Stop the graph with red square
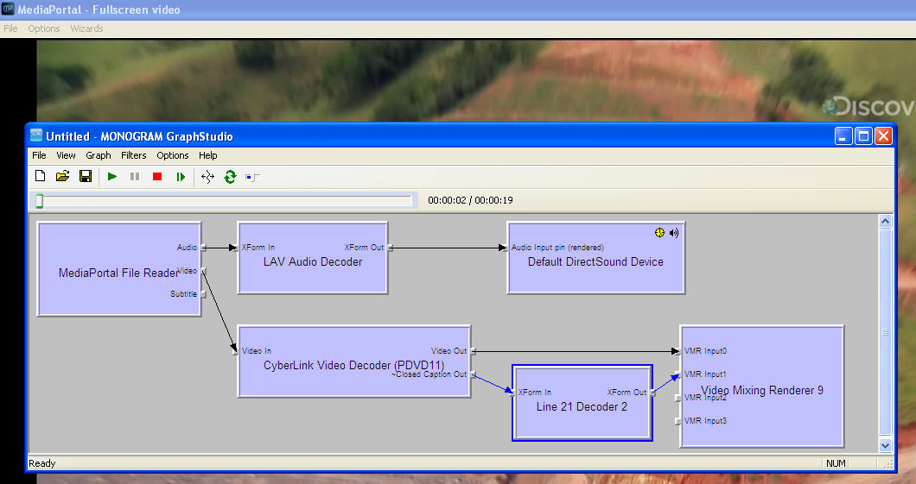 click(157, 176)
